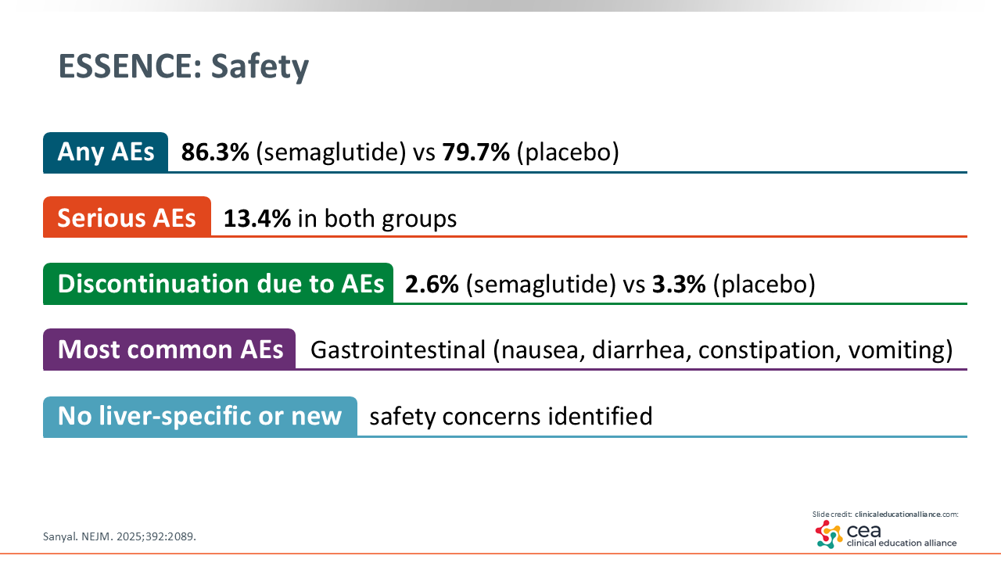
Task: Click the Discontinuation due to AEs label
Action: coord(217,284)
